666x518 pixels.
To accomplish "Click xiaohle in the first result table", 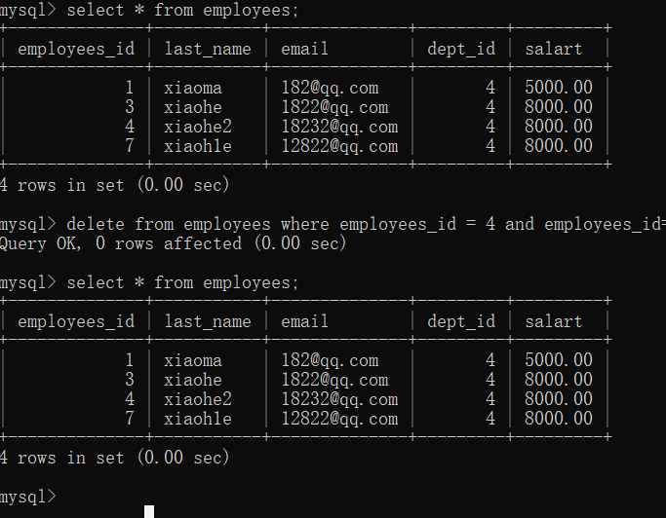I will [x=198, y=146].
